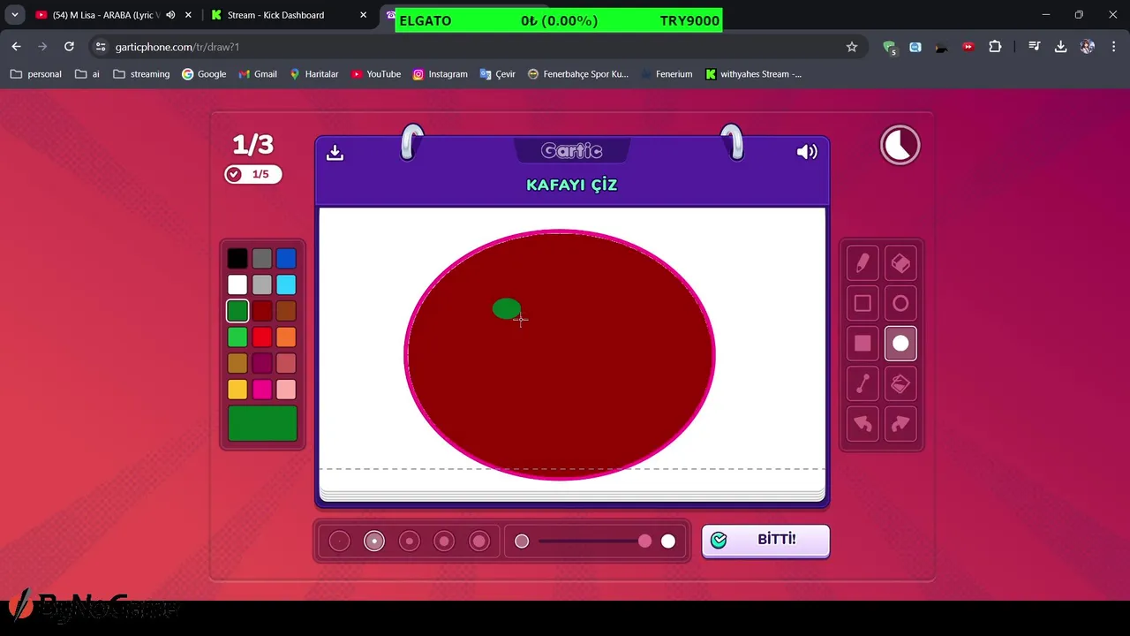Open the streaming bookmarks folder
1130x636 pixels.
(x=141, y=74)
